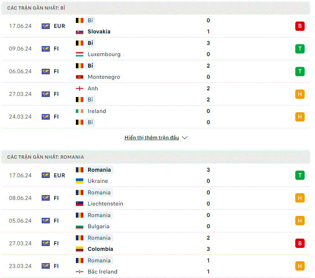This screenshot has height=278, width=315.
Task: Select the bold Colombia team name
Action: tap(100, 249)
